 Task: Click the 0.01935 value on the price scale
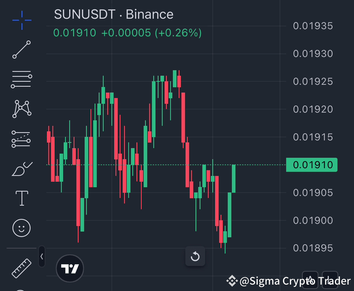[x=313, y=26]
